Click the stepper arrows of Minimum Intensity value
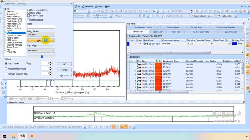Screen dimensions: 250x140 pyautogui.click(x=51, y=73)
